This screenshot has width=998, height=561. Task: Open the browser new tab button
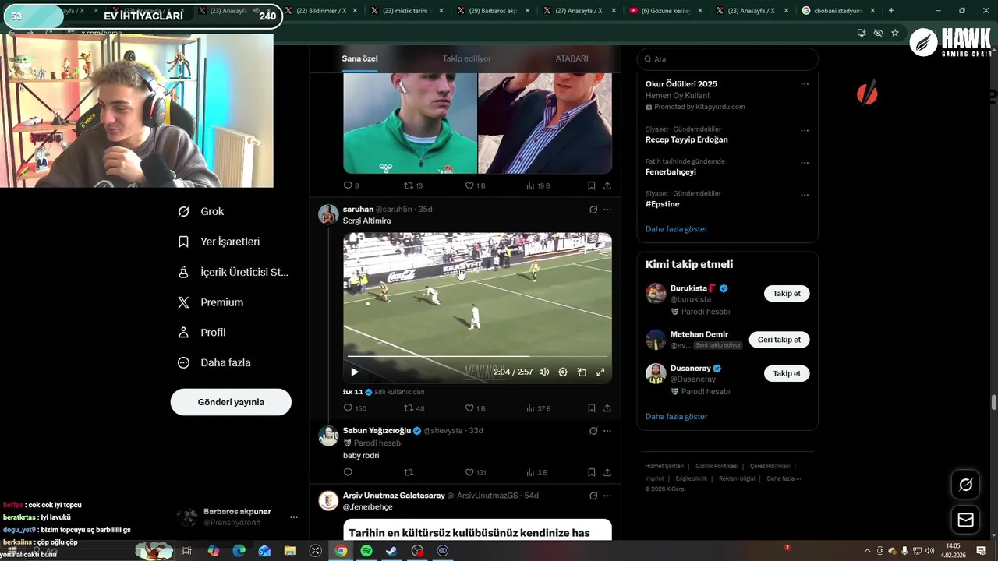(x=891, y=11)
